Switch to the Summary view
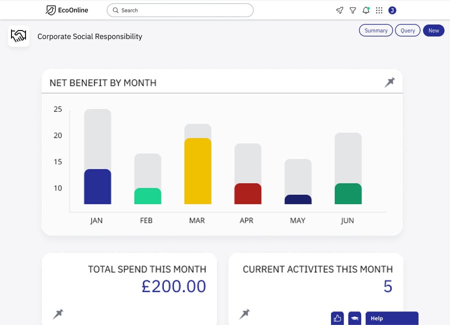Viewport: 450px width, 325px height. click(x=375, y=30)
